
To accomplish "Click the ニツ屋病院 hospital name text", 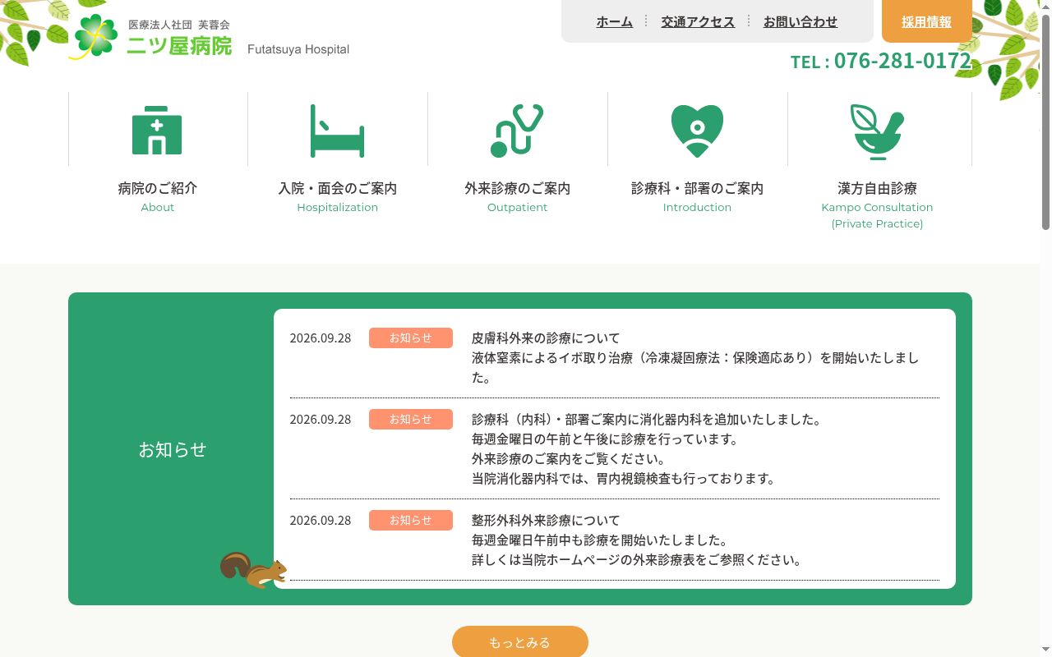I will [179, 46].
